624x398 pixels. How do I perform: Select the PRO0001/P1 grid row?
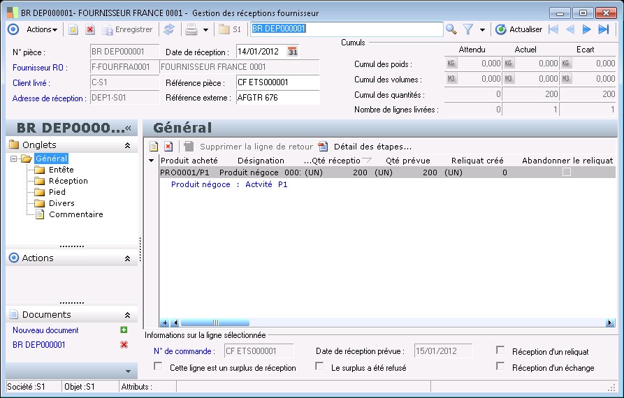(387, 172)
